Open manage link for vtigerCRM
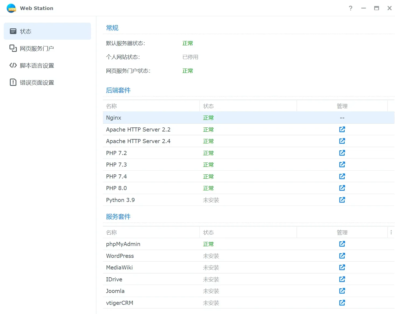 tap(342, 303)
